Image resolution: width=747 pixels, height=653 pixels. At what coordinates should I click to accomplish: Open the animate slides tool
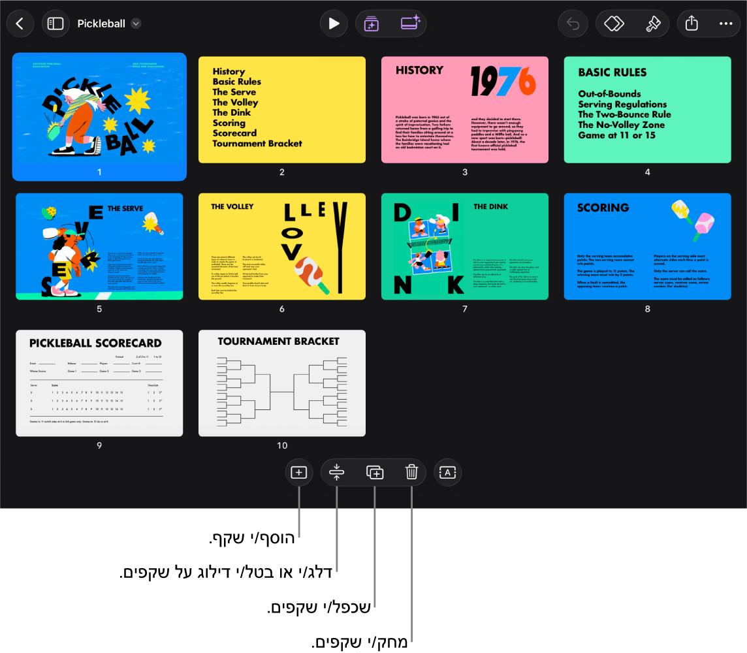[x=372, y=24]
